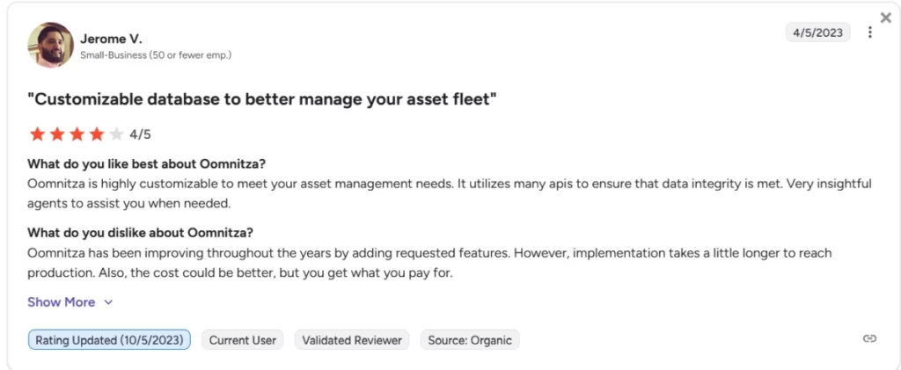Click Jerome V.'s profile photo
The height and width of the screenshot is (370, 901).
coord(50,45)
